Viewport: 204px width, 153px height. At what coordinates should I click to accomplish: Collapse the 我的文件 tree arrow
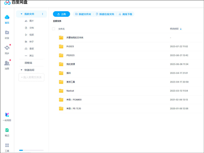(21, 14)
